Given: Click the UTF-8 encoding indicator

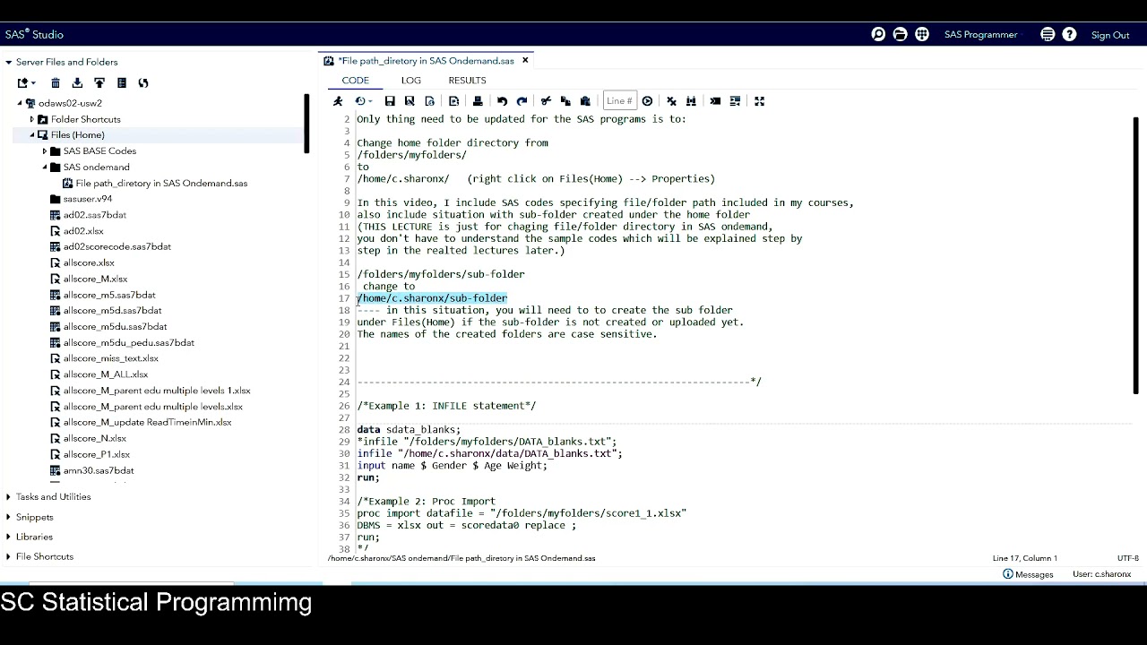Looking at the screenshot, I should (x=1127, y=558).
